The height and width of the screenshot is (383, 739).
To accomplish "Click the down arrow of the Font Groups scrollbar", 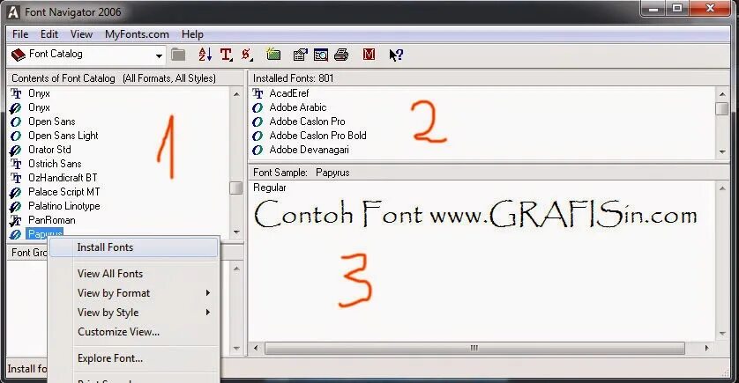I will tap(236, 349).
